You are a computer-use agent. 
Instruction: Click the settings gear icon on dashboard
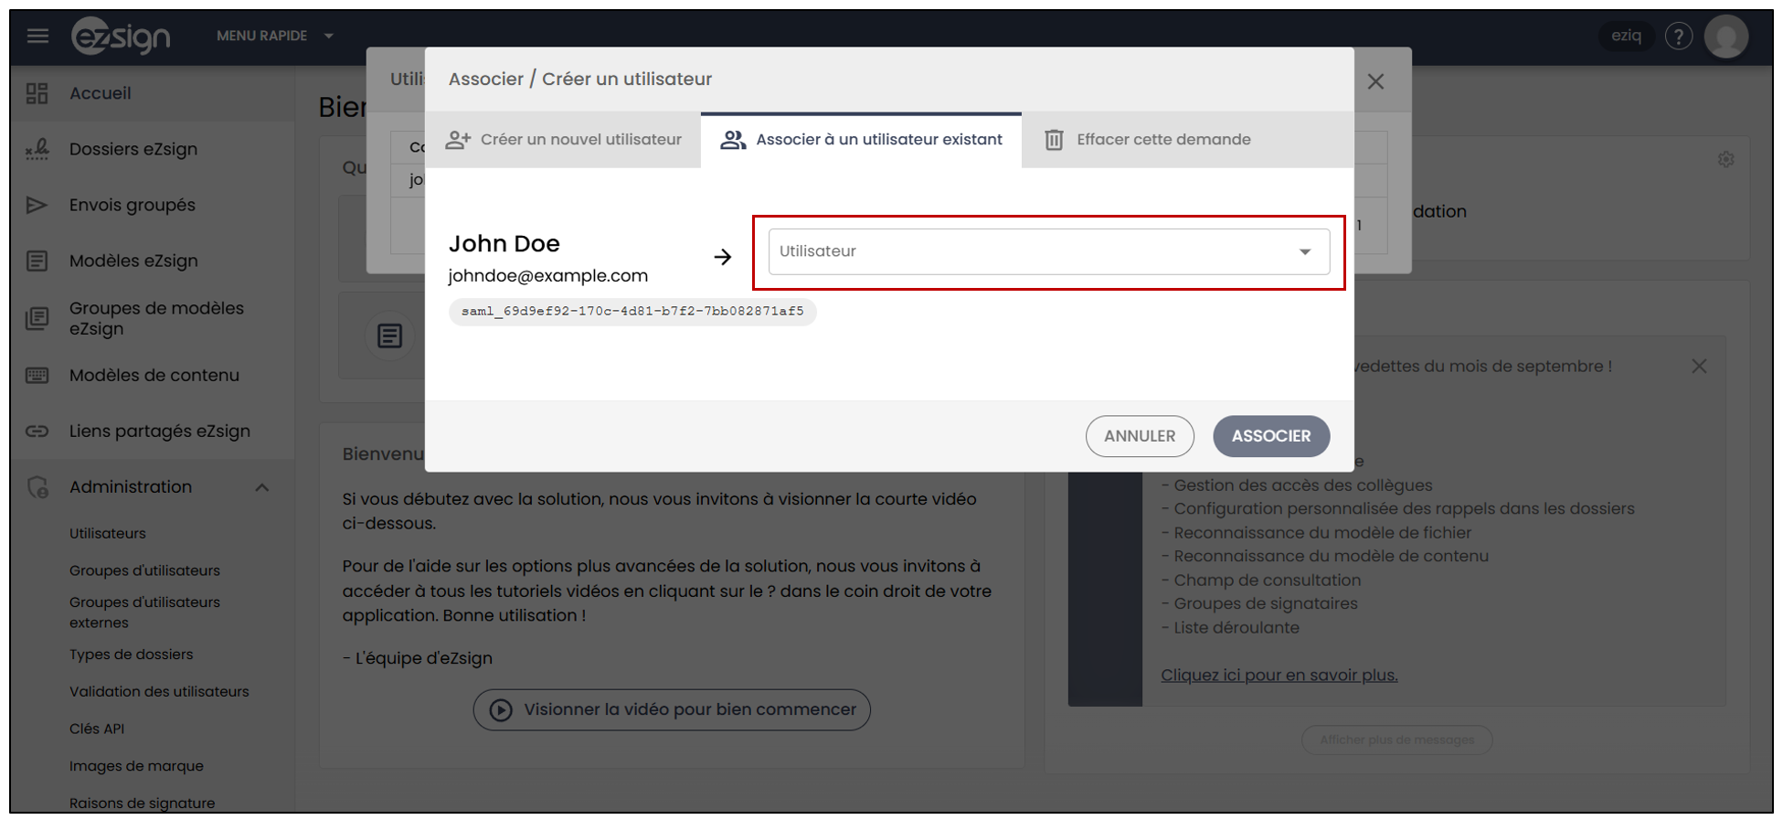[1725, 159]
